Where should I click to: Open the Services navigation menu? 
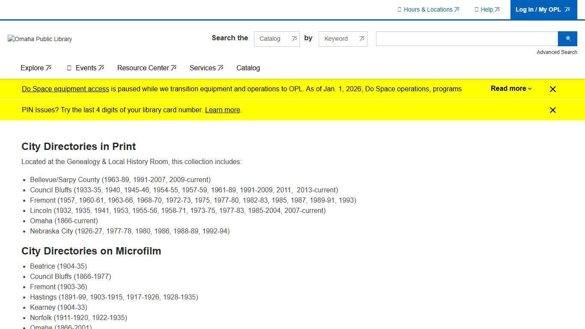coord(206,68)
